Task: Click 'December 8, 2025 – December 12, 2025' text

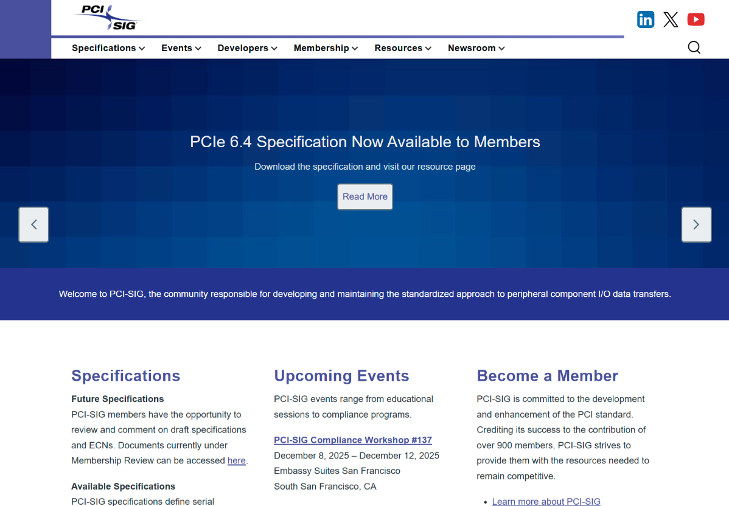Action: pyautogui.click(x=357, y=456)
